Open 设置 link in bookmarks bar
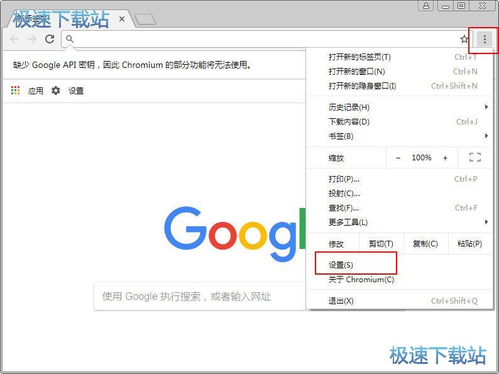Viewport: 499px width, 374px height. [x=76, y=91]
